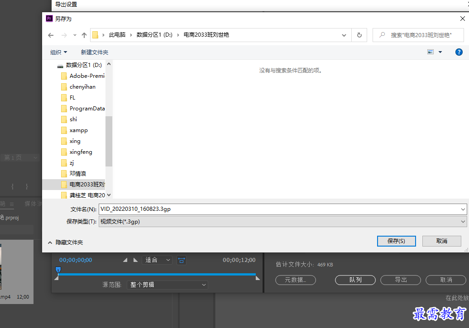The image size is (469, 328).
Task: Click 取消 in export settings window
Action: (x=445, y=280)
